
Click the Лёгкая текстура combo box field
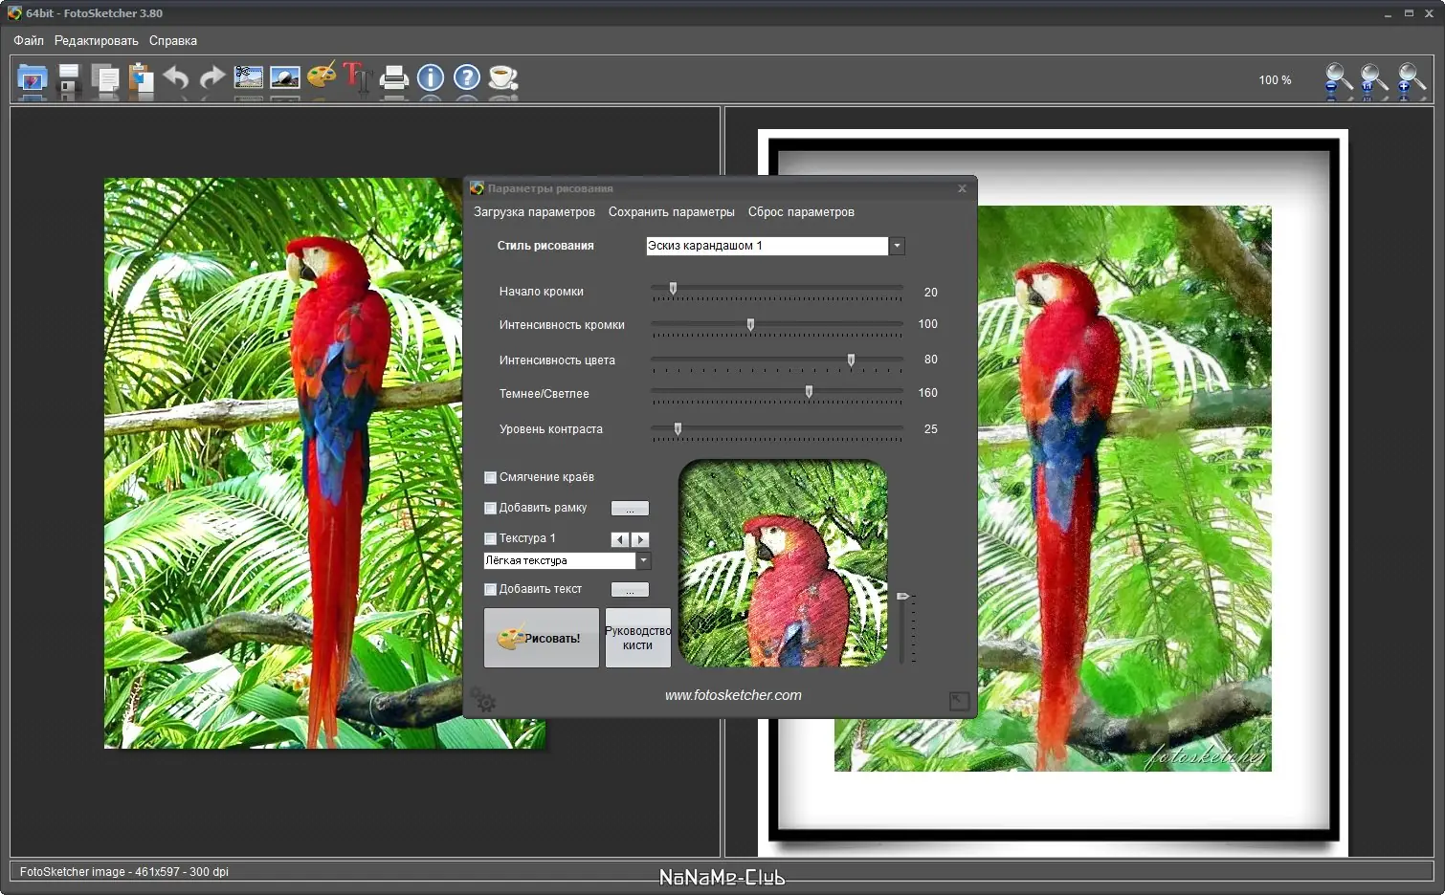click(x=560, y=561)
